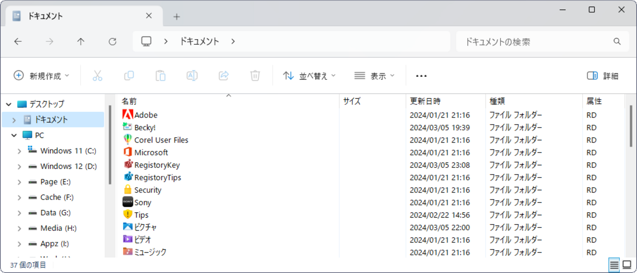Screen dimensions: 637x273
Task: Close the ドキュメント tab
Action: click(149, 16)
